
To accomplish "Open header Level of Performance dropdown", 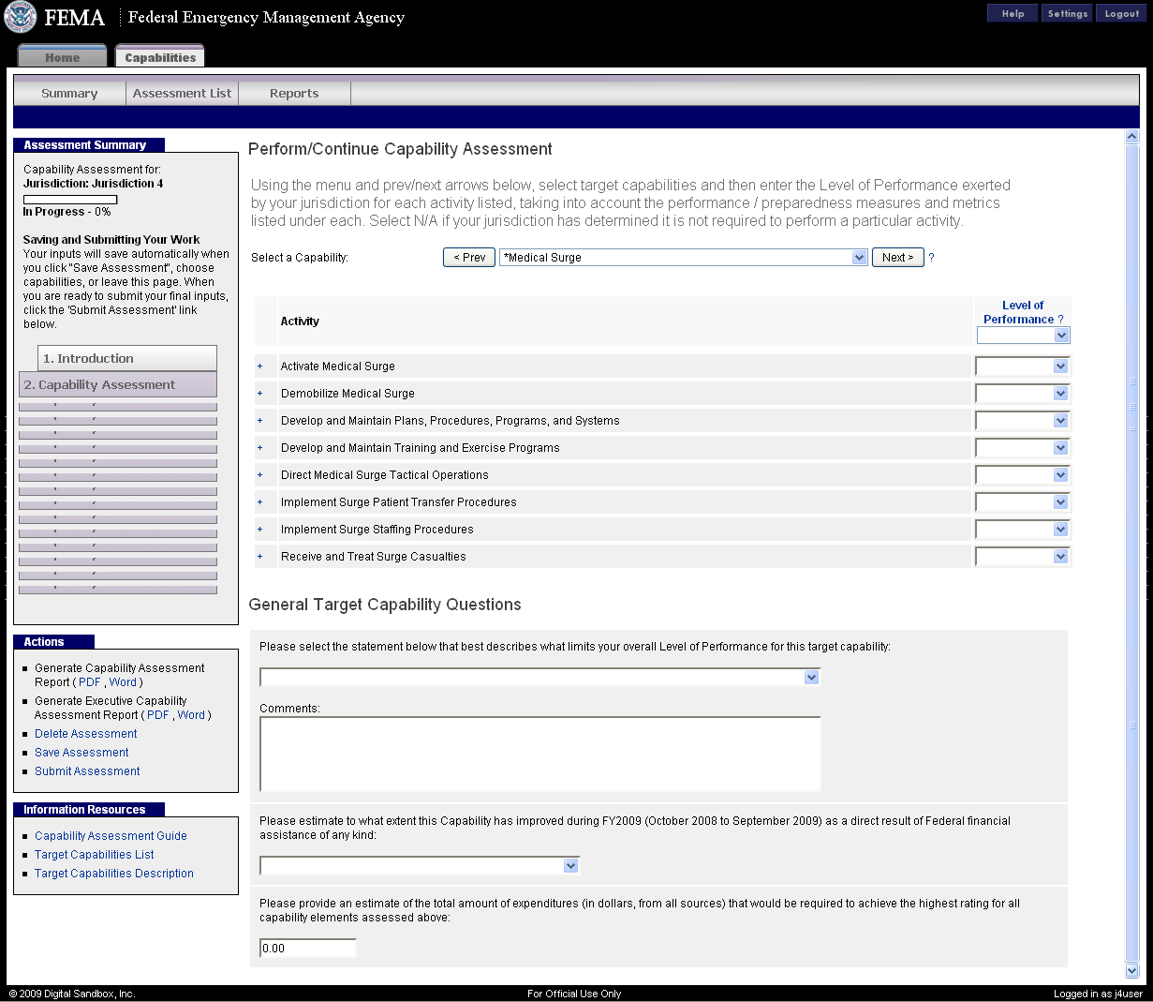I will point(1023,336).
